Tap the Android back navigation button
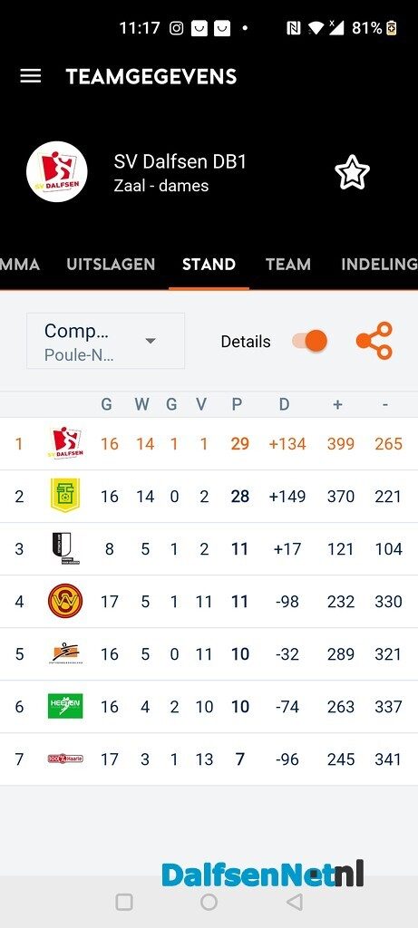 [x=295, y=902]
